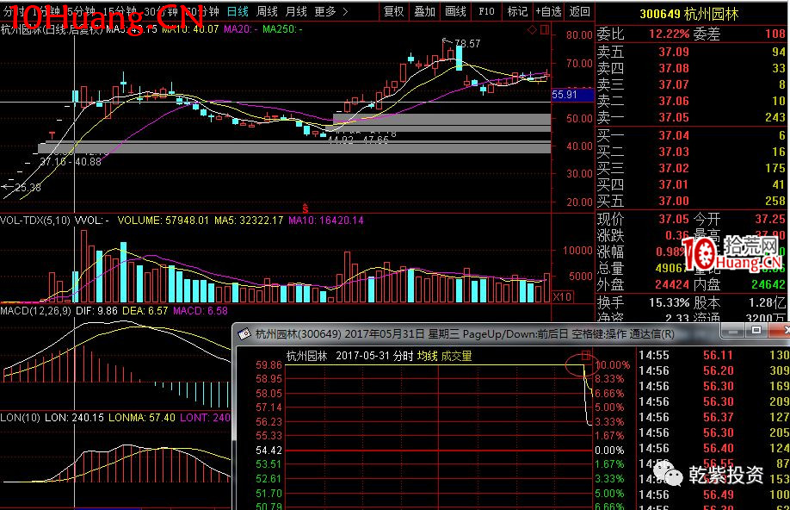Image resolution: width=790 pixels, height=510 pixels.
Task: Click the 股本 1.28亿 value
Action: (x=768, y=302)
